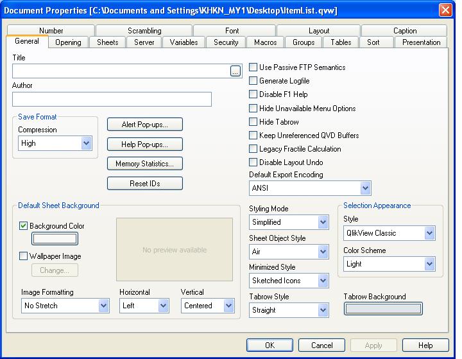Viewport: 462px width, 359px height.
Task: Open the Opening tab
Action: 68,42
